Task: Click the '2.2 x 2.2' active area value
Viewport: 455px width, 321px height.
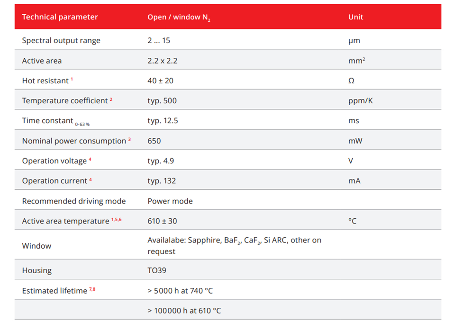Action: pos(162,61)
